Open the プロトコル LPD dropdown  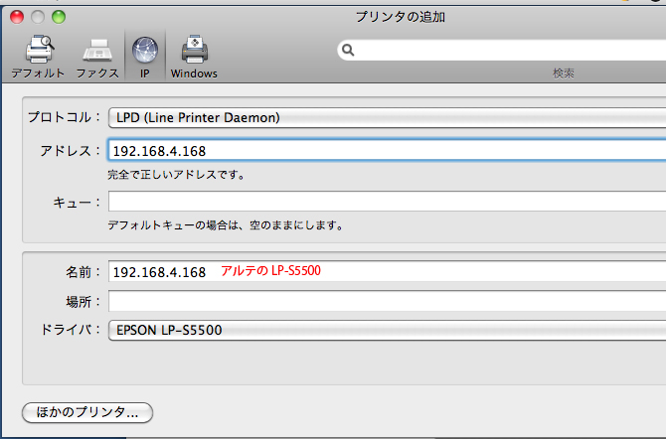pyautogui.click(x=387, y=117)
